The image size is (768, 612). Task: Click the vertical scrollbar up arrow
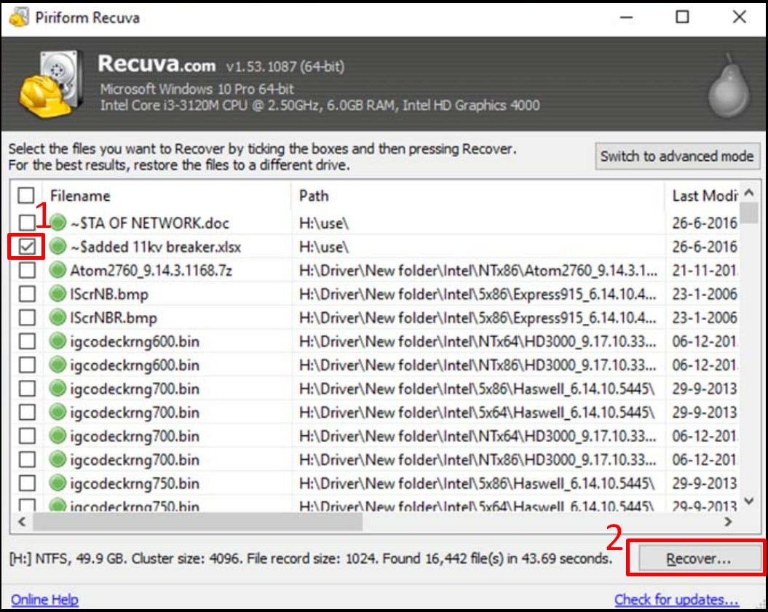[x=749, y=192]
